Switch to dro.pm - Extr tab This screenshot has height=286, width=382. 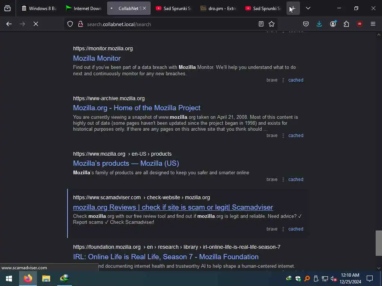coord(218,9)
